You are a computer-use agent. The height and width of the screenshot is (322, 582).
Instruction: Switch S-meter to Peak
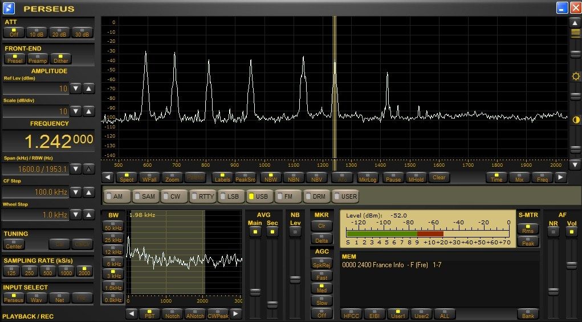click(528, 241)
